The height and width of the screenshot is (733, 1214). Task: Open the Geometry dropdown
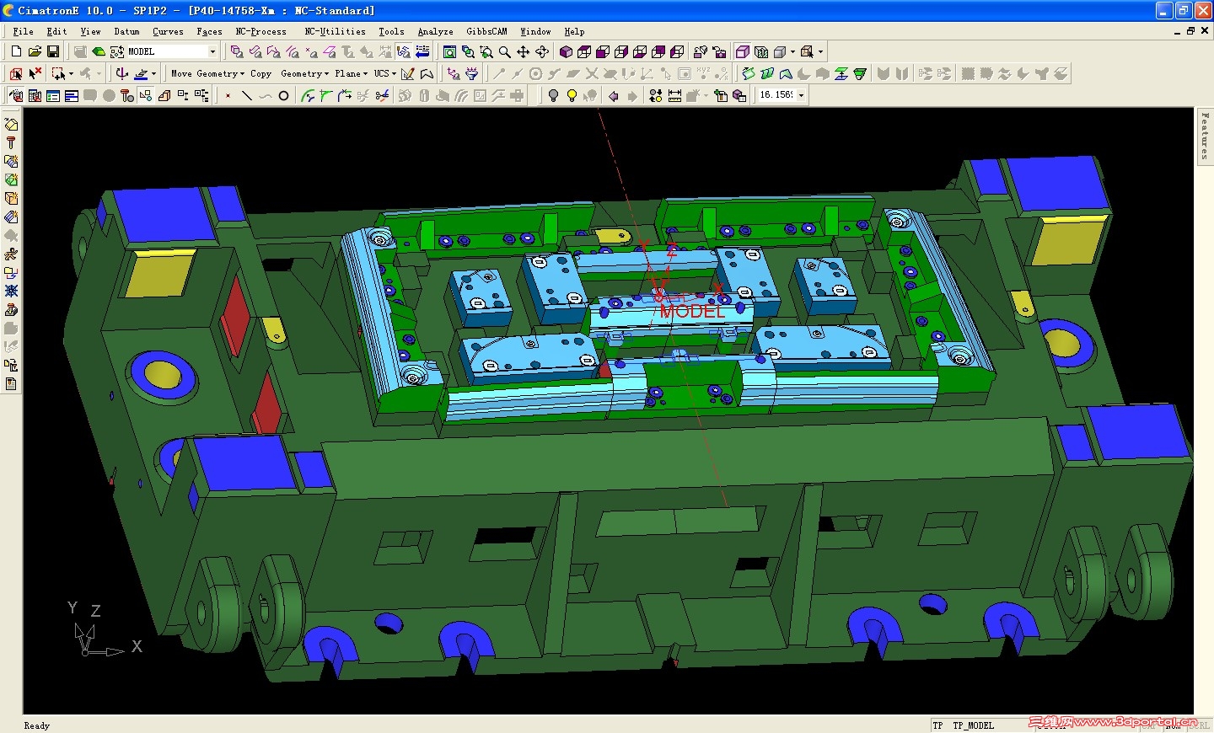coord(305,73)
